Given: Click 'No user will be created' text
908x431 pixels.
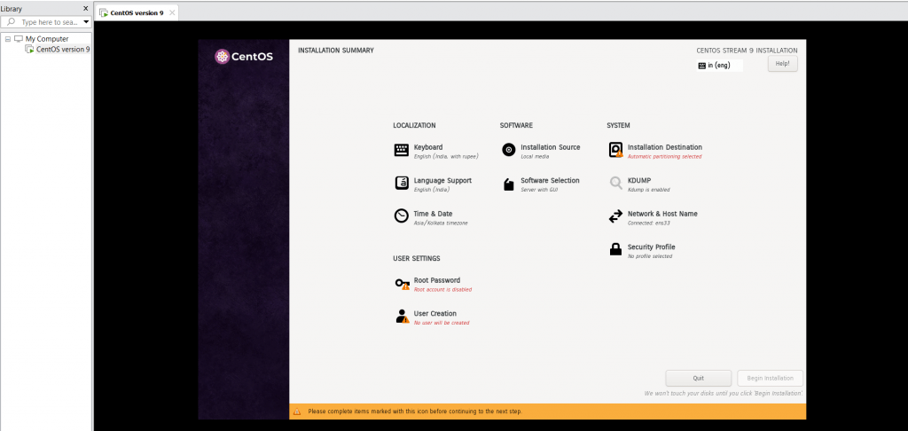Looking at the screenshot, I should [x=442, y=323].
